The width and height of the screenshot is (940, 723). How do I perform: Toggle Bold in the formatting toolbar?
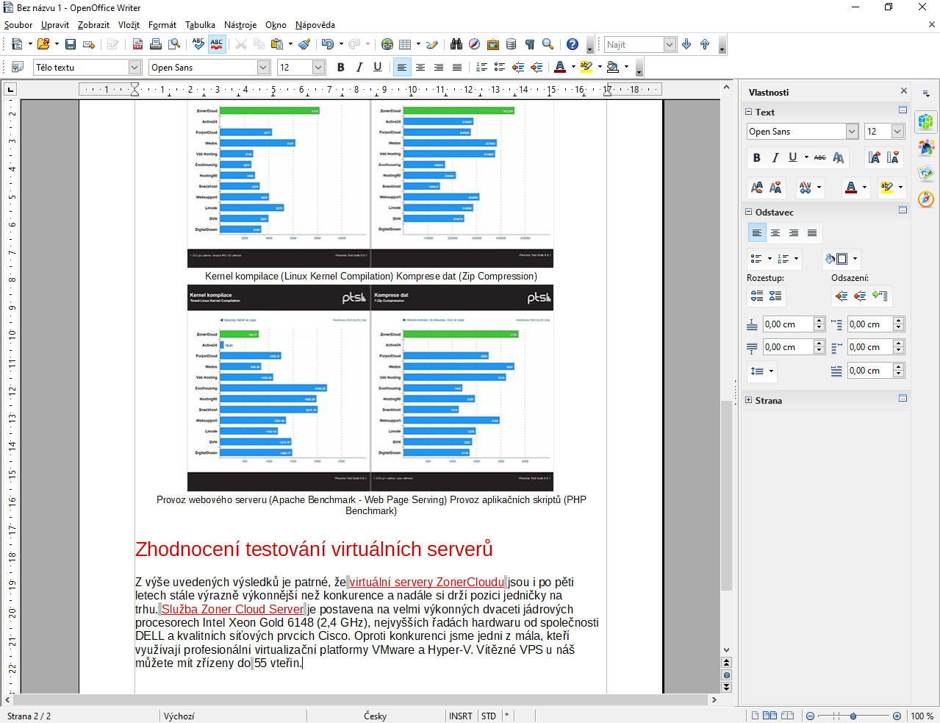(x=340, y=68)
